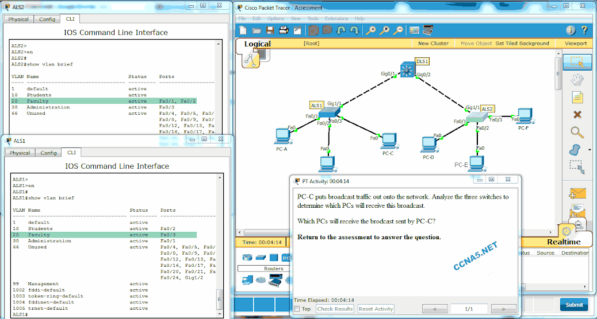Switch to Realtime mode tab
Screen dimensions: 597x319
(x=564, y=242)
